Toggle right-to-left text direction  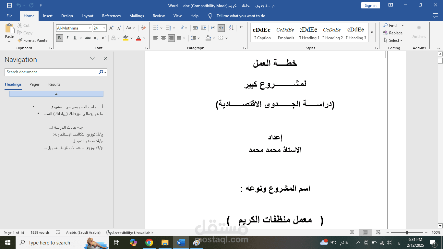click(221, 28)
